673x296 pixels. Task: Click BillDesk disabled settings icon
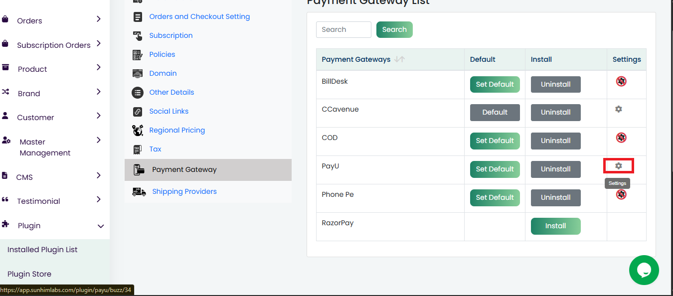(621, 81)
